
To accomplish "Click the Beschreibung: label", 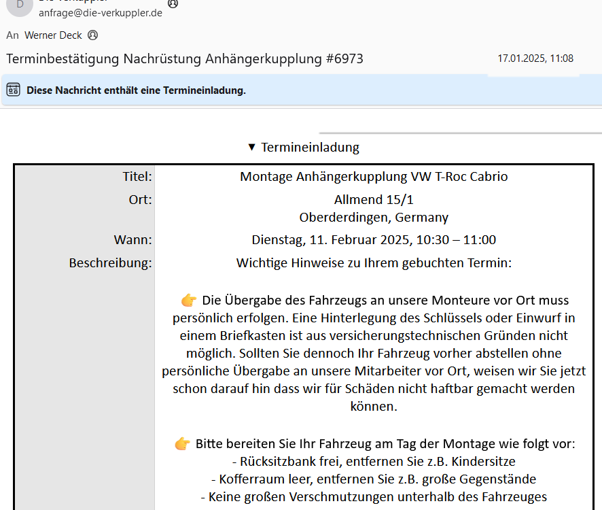I will pos(111,263).
